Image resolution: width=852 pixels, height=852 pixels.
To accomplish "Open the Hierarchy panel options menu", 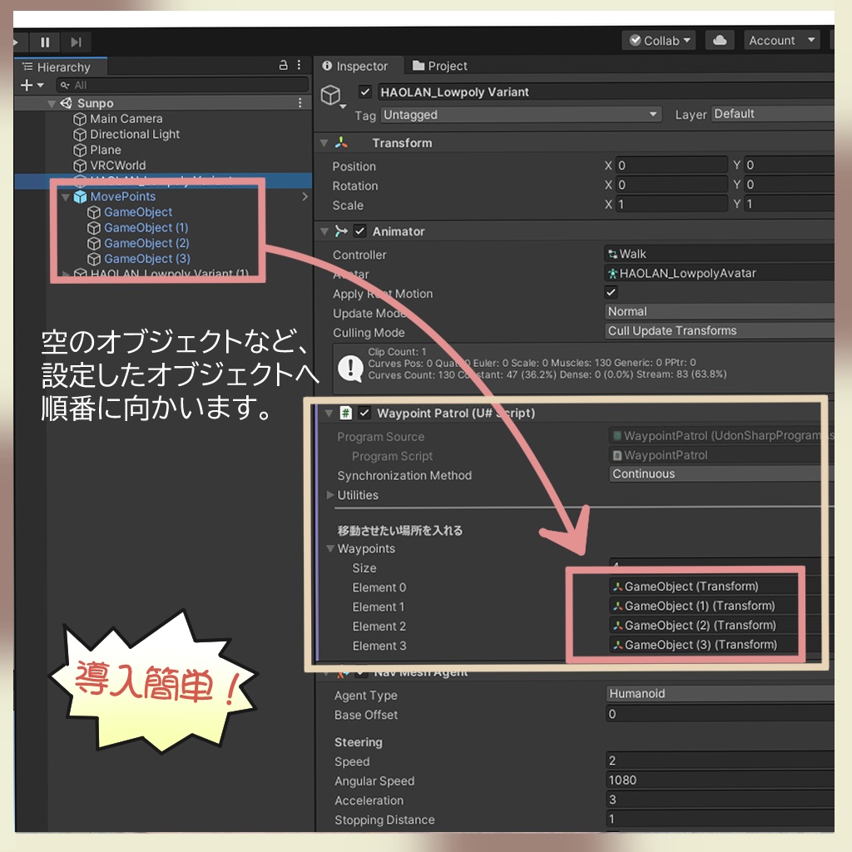I will tap(300, 65).
